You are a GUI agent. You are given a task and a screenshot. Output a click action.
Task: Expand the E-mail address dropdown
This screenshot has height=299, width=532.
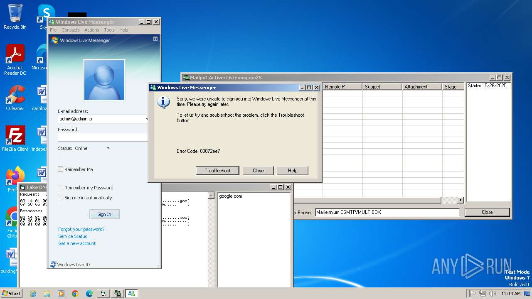(x=147, y=119)
